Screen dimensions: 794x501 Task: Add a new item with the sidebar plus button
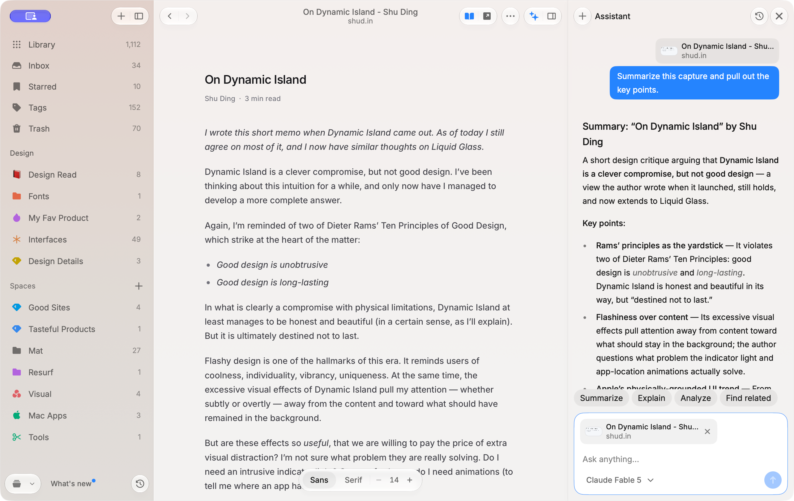click(121, 16)
